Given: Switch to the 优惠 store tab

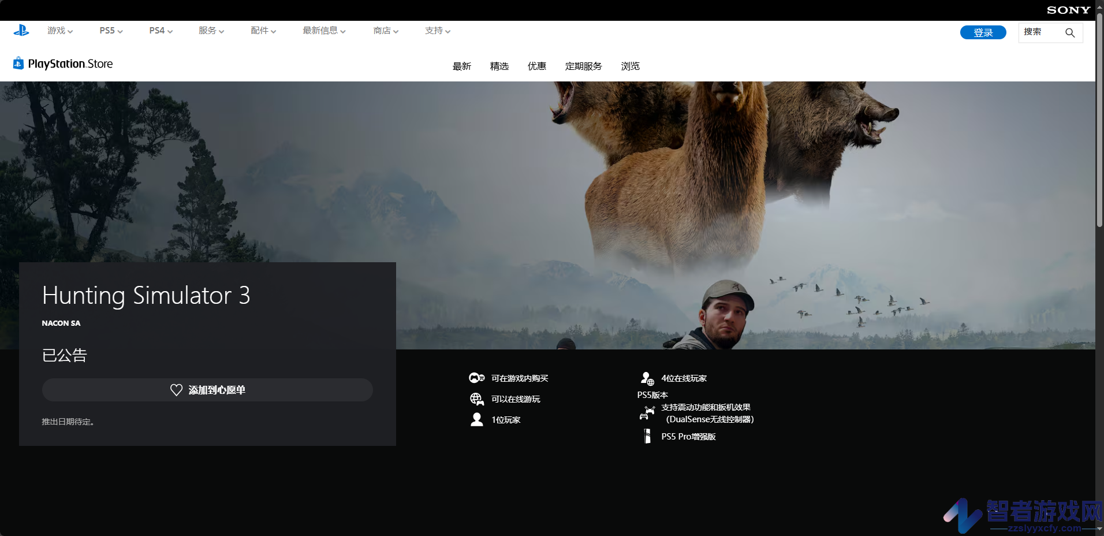Looking at the screenshot, I should coord(537,66).
